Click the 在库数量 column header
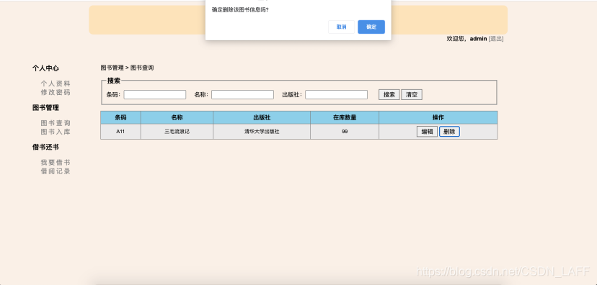 click(x=345, y=117)
